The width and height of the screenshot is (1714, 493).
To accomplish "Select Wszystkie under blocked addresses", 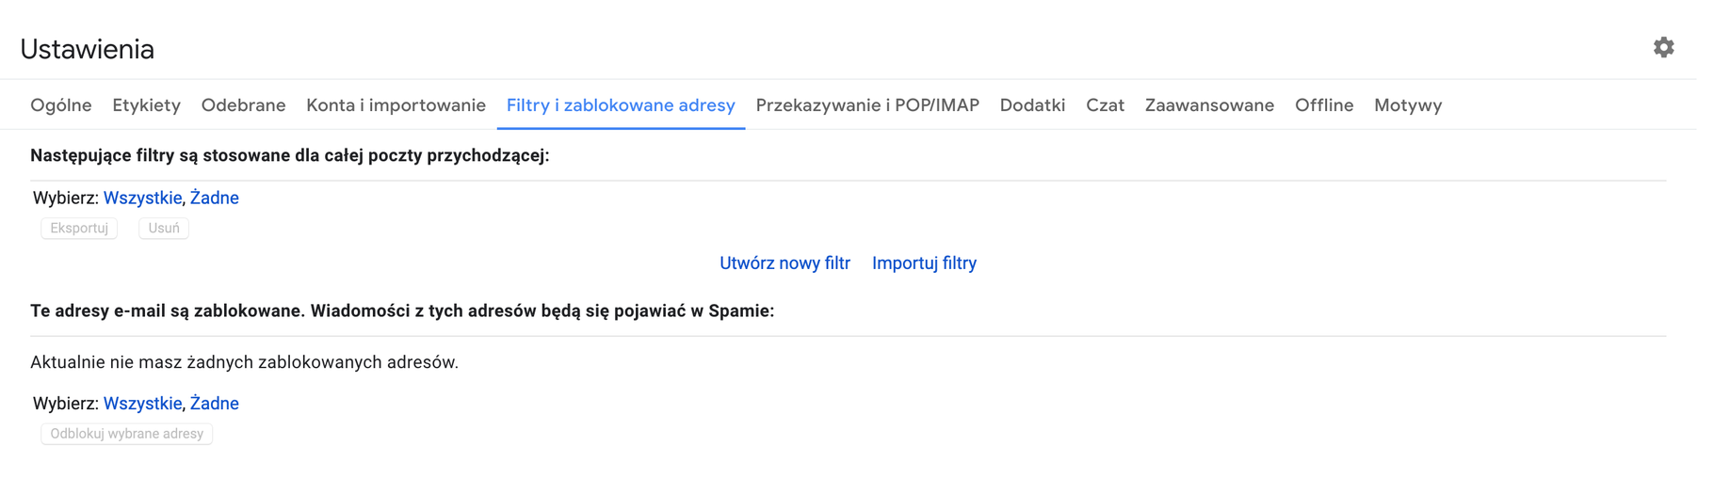I will tap(142, 404).
